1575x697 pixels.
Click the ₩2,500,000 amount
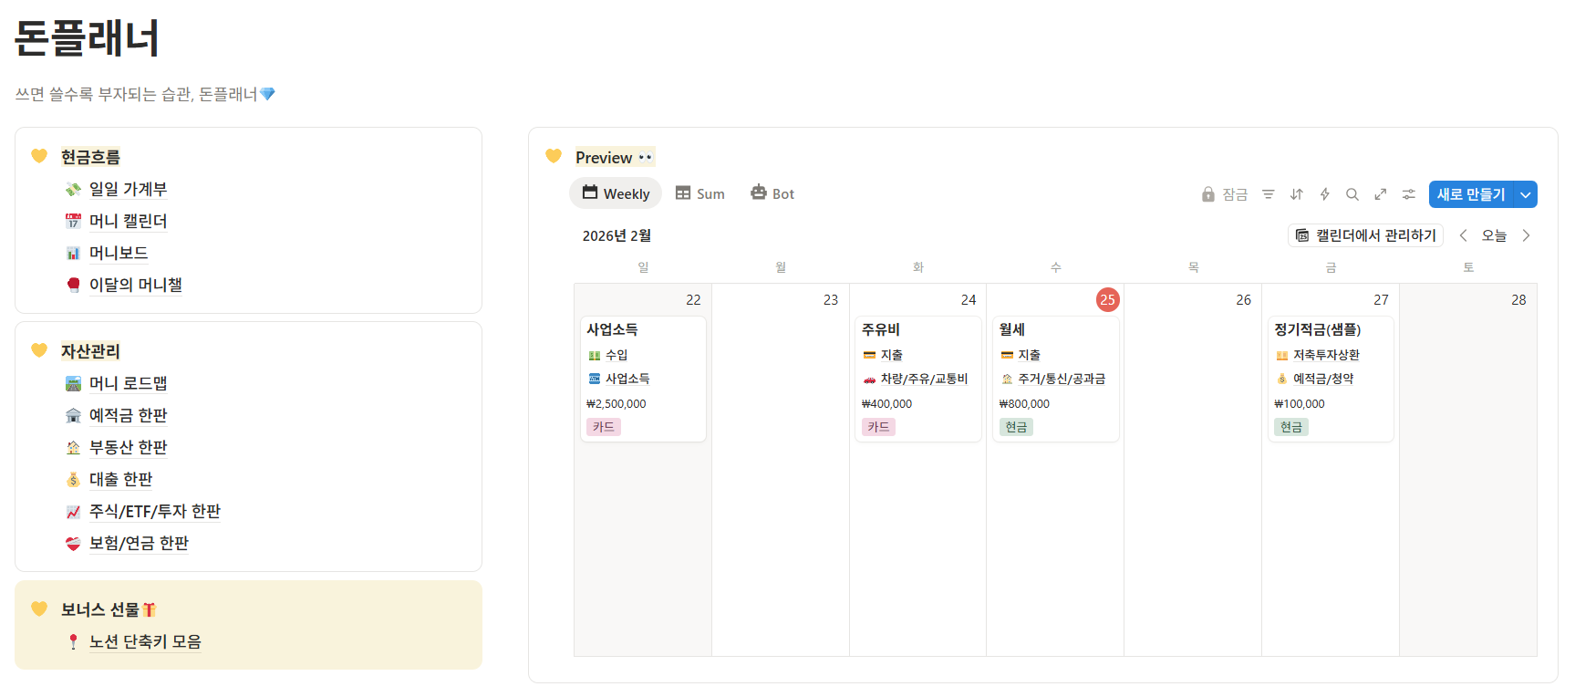coord(616,403)
